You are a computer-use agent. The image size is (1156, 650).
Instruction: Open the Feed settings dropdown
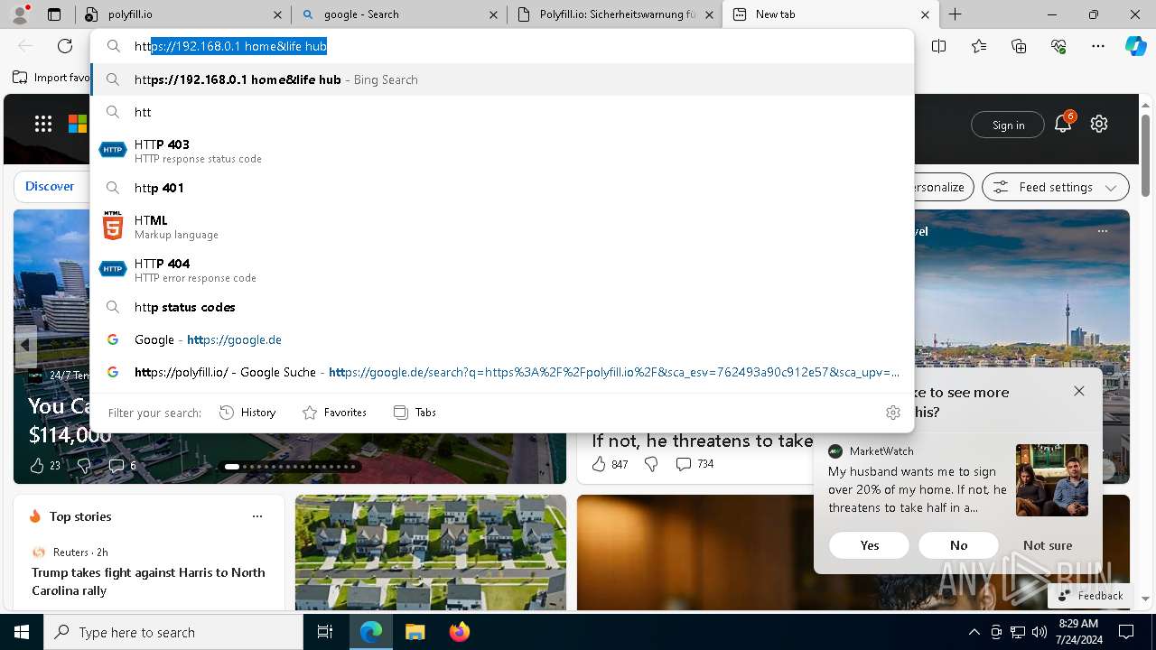(1056, 187)
